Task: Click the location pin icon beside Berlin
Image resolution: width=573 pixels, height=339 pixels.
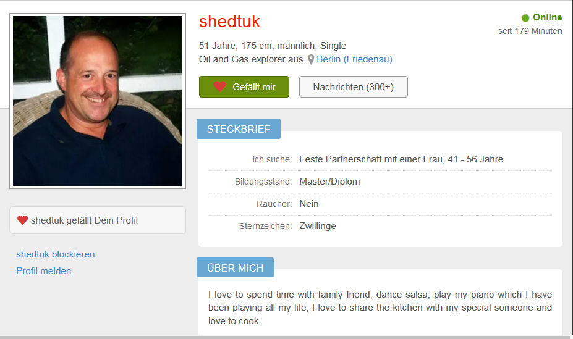Action: coord(311,59)
